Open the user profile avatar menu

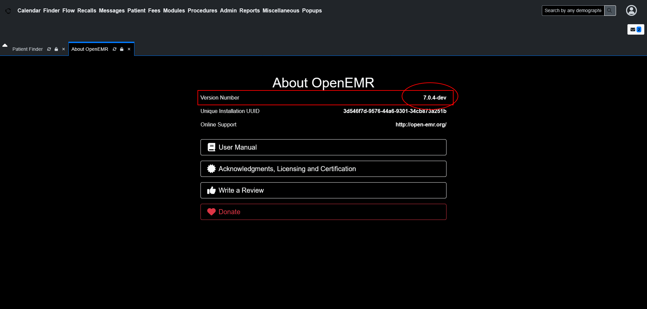[x=631, y=10]
